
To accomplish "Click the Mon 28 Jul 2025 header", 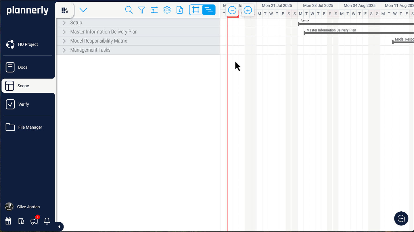I will tap(318, 5).
